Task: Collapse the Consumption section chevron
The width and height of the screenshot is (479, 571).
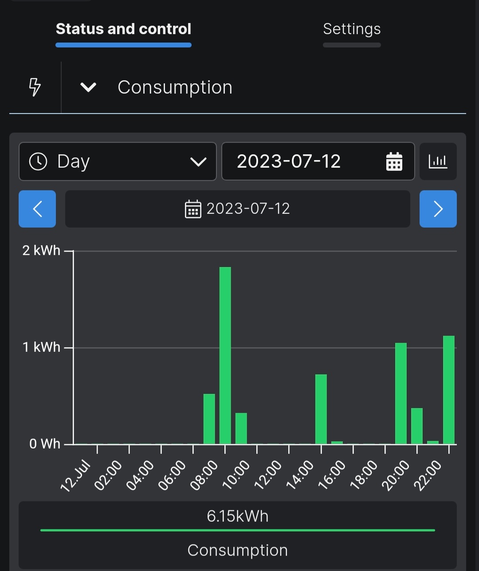Action: click(x=88, y=87)
